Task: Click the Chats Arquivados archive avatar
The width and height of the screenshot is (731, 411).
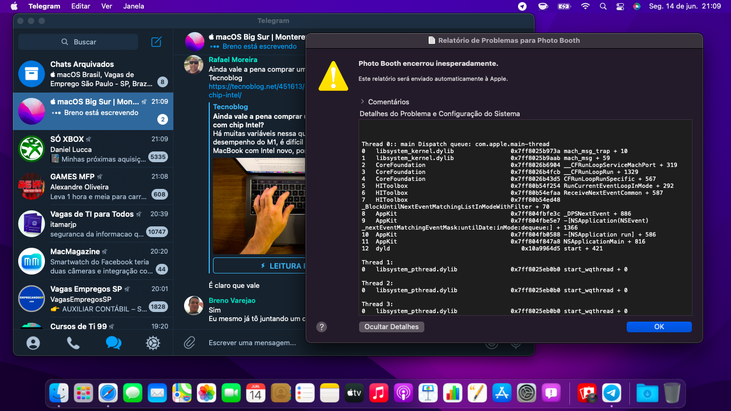Action: point(32,74)
